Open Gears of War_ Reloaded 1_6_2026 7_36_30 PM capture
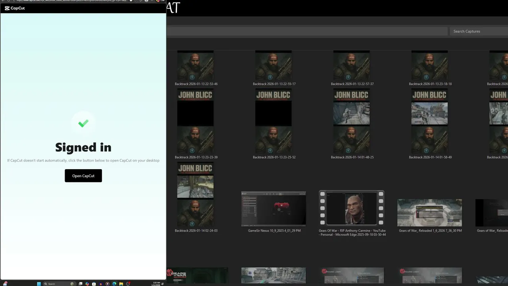The width and height of the screenshot is (508, 286). coord(429,213)
